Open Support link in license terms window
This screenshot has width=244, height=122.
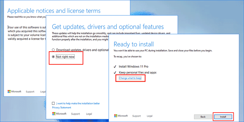[x=30, y=92]
